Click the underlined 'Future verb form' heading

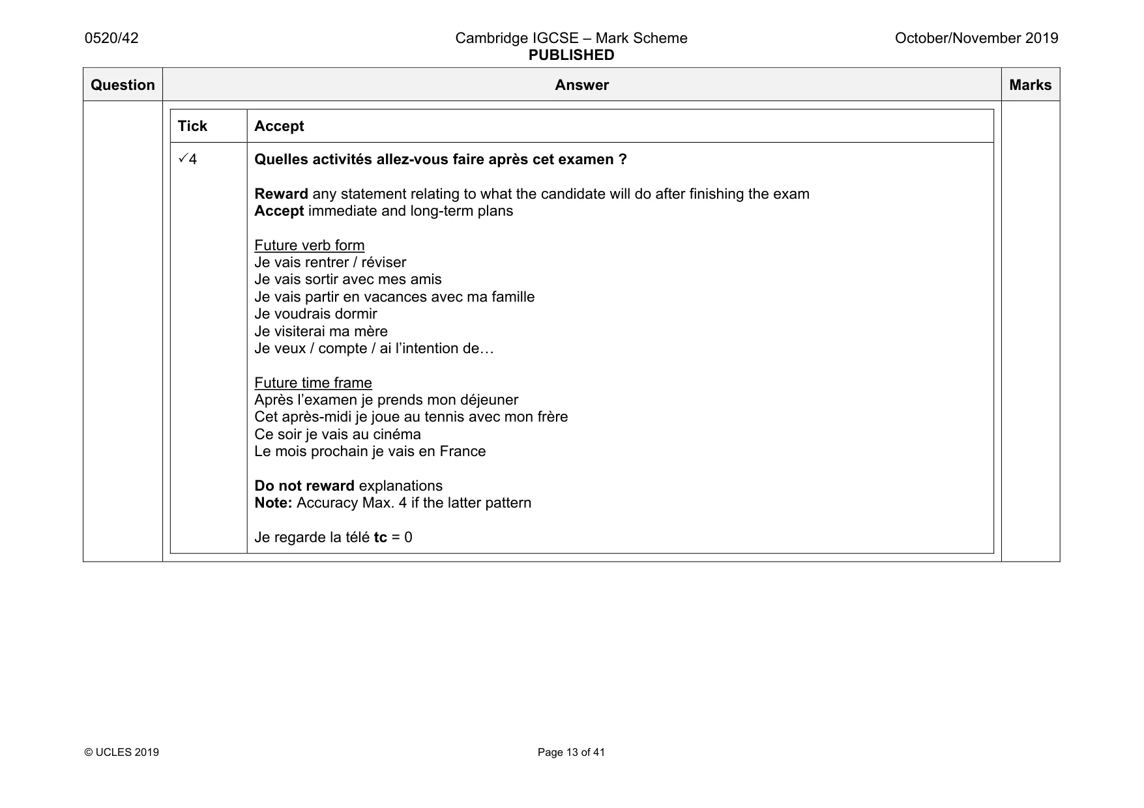[x=310, y=246]
